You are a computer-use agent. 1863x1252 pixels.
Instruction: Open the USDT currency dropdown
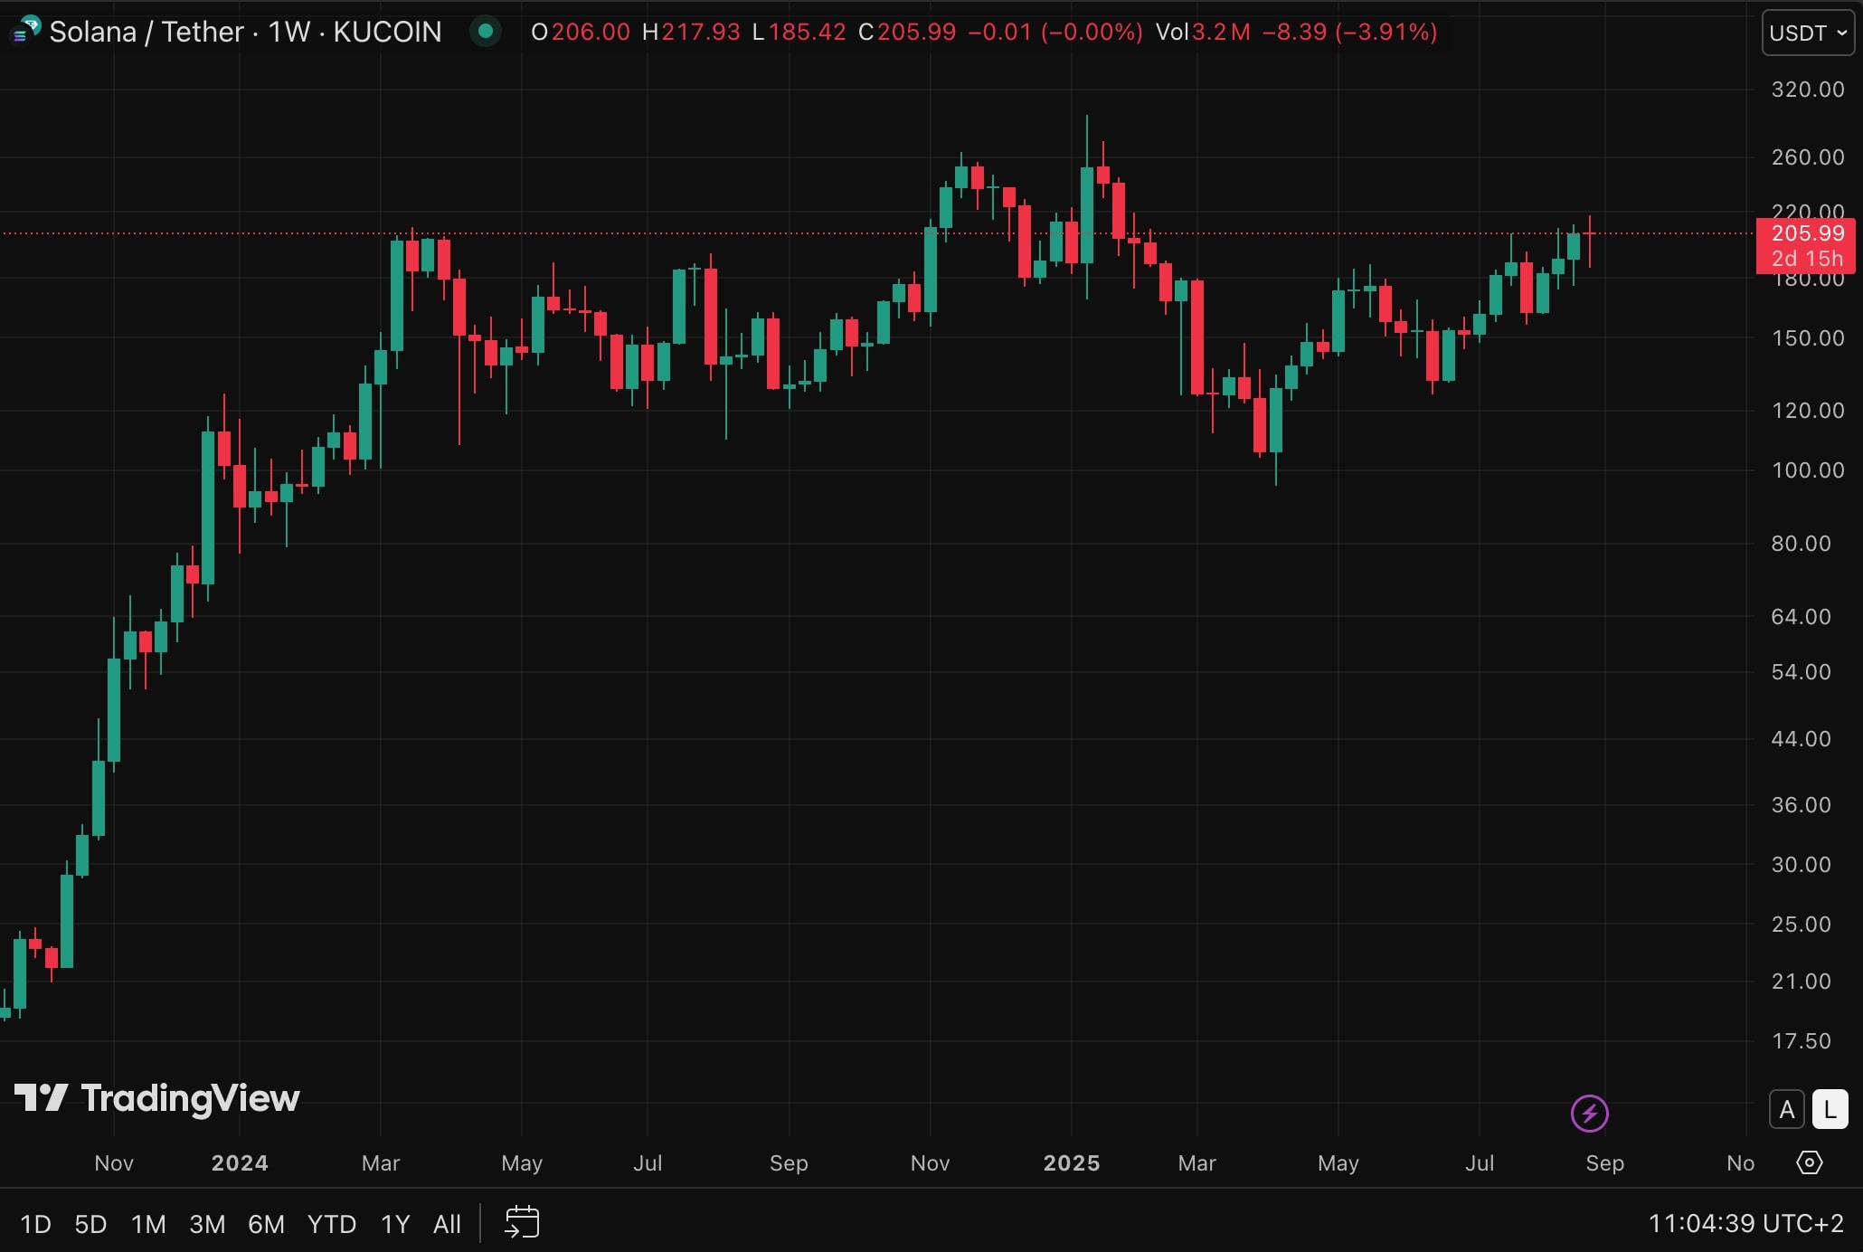point(1808,33)
